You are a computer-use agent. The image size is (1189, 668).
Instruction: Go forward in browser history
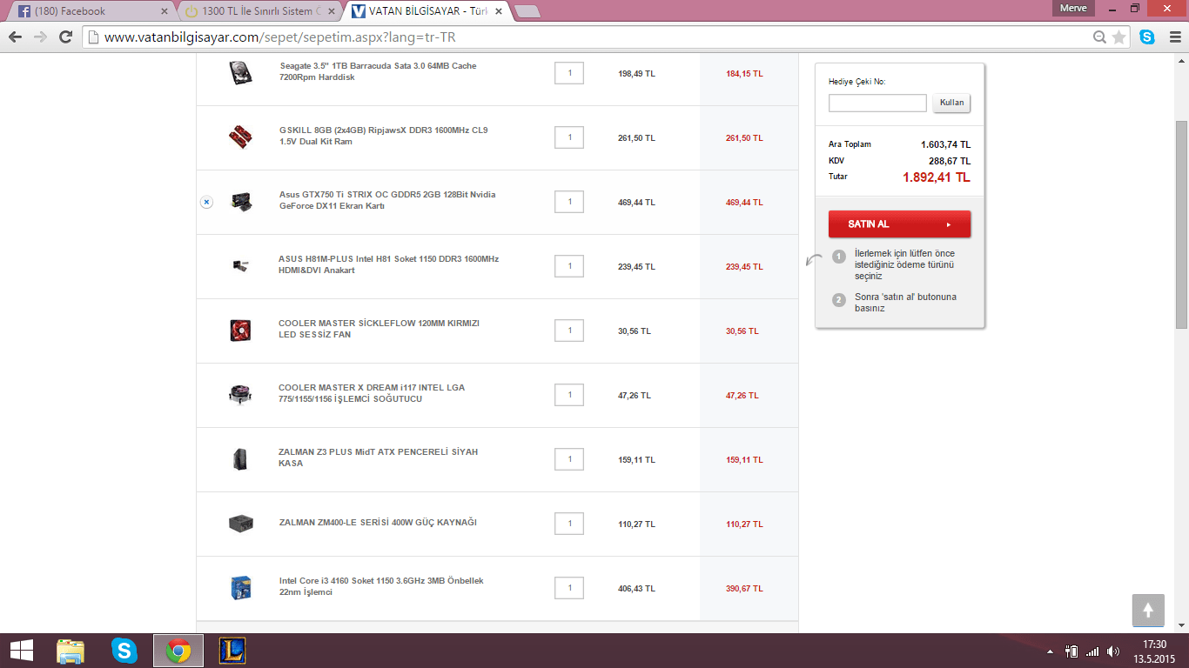(x=40, y=37)
